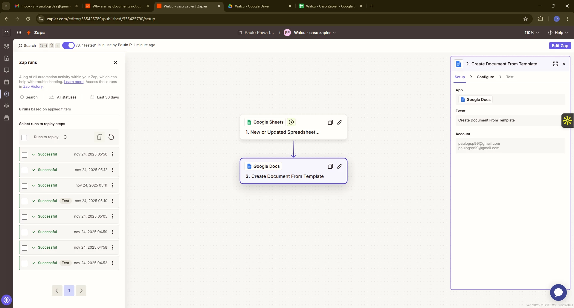The image size is (574, 308).
Task: Switch to the Walcu - Caso Zapier Google Sheets tab
Action: (331, 6)
